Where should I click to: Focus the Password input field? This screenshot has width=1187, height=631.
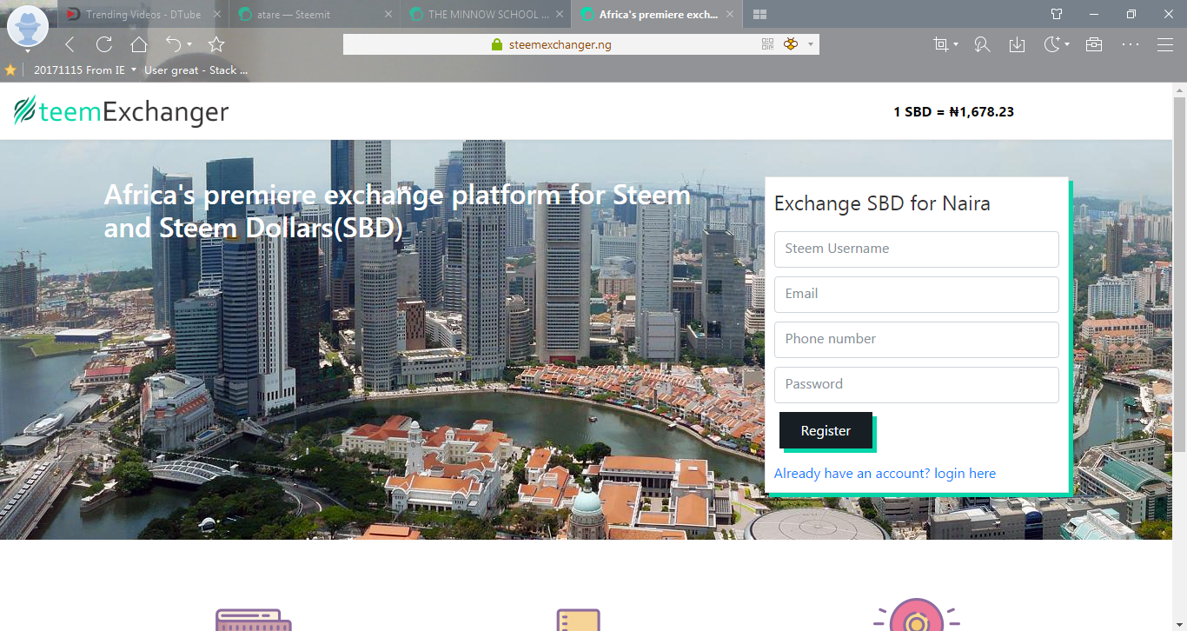coord(916,384)
